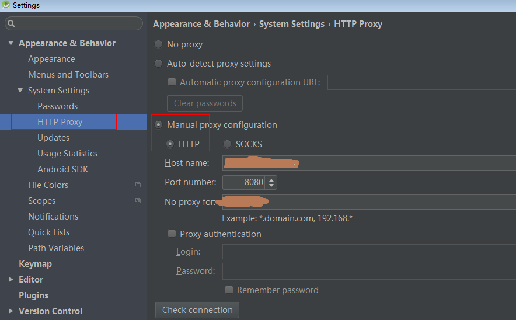
Task: Click the search magnifier icon
Action: point(11,23)
